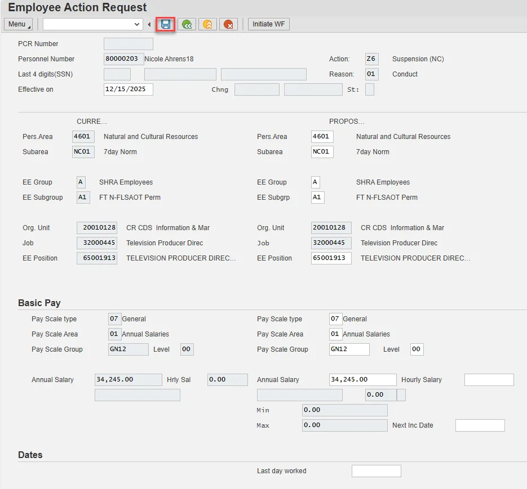Screen dimensions: 527x489
Task: Click the proposed Pay Scale Group field
Action: 349,349
